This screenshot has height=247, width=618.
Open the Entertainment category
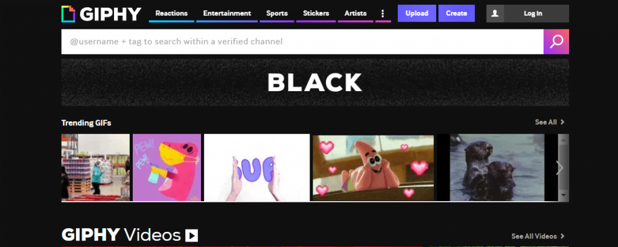point(227,13)
